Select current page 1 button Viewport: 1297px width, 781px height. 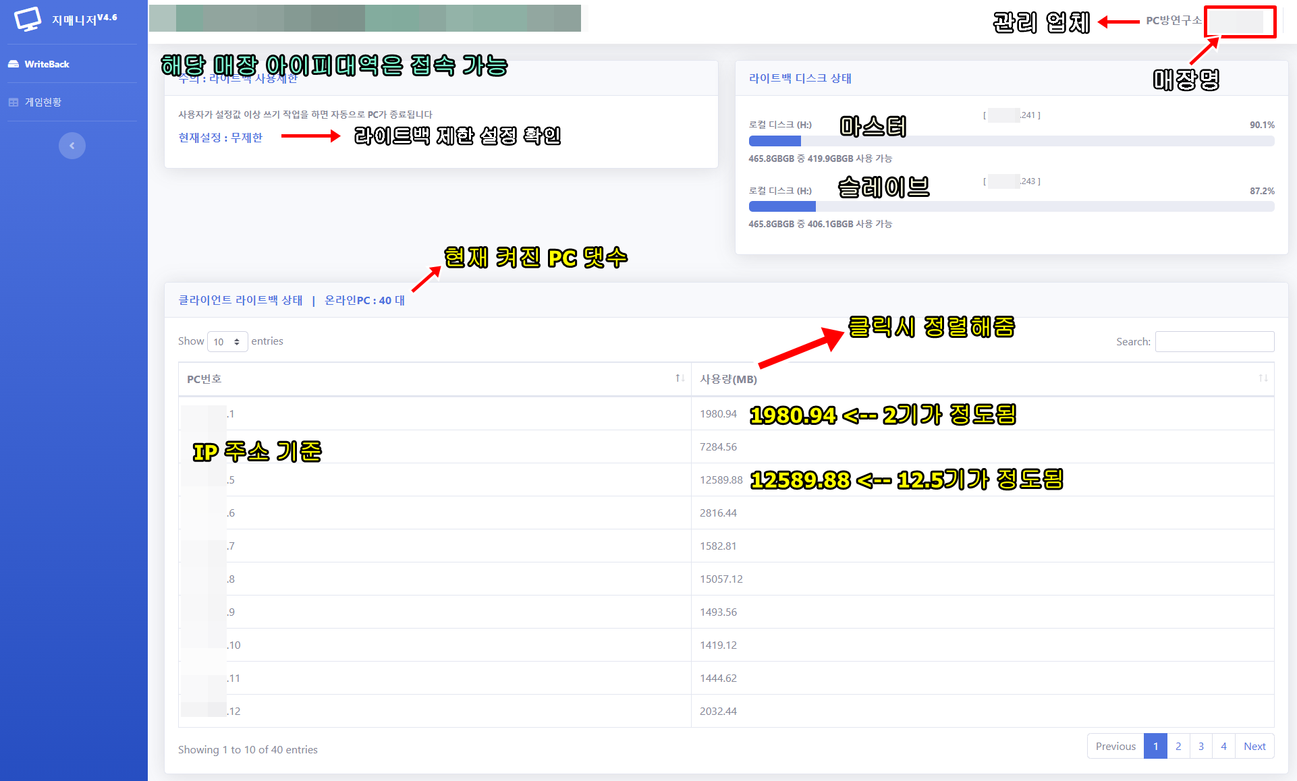(x=1155, y=746)
